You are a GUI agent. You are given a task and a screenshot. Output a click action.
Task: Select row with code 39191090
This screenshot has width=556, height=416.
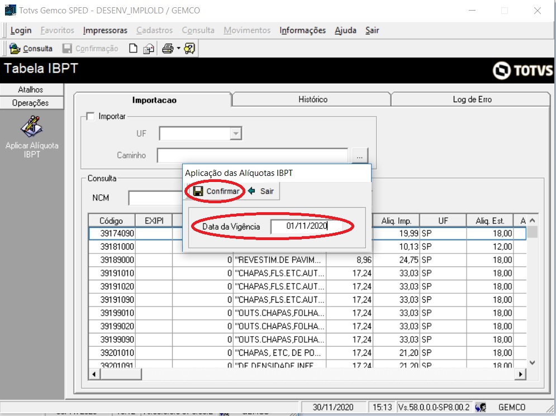pyautogui.click(x=307, y=300)
